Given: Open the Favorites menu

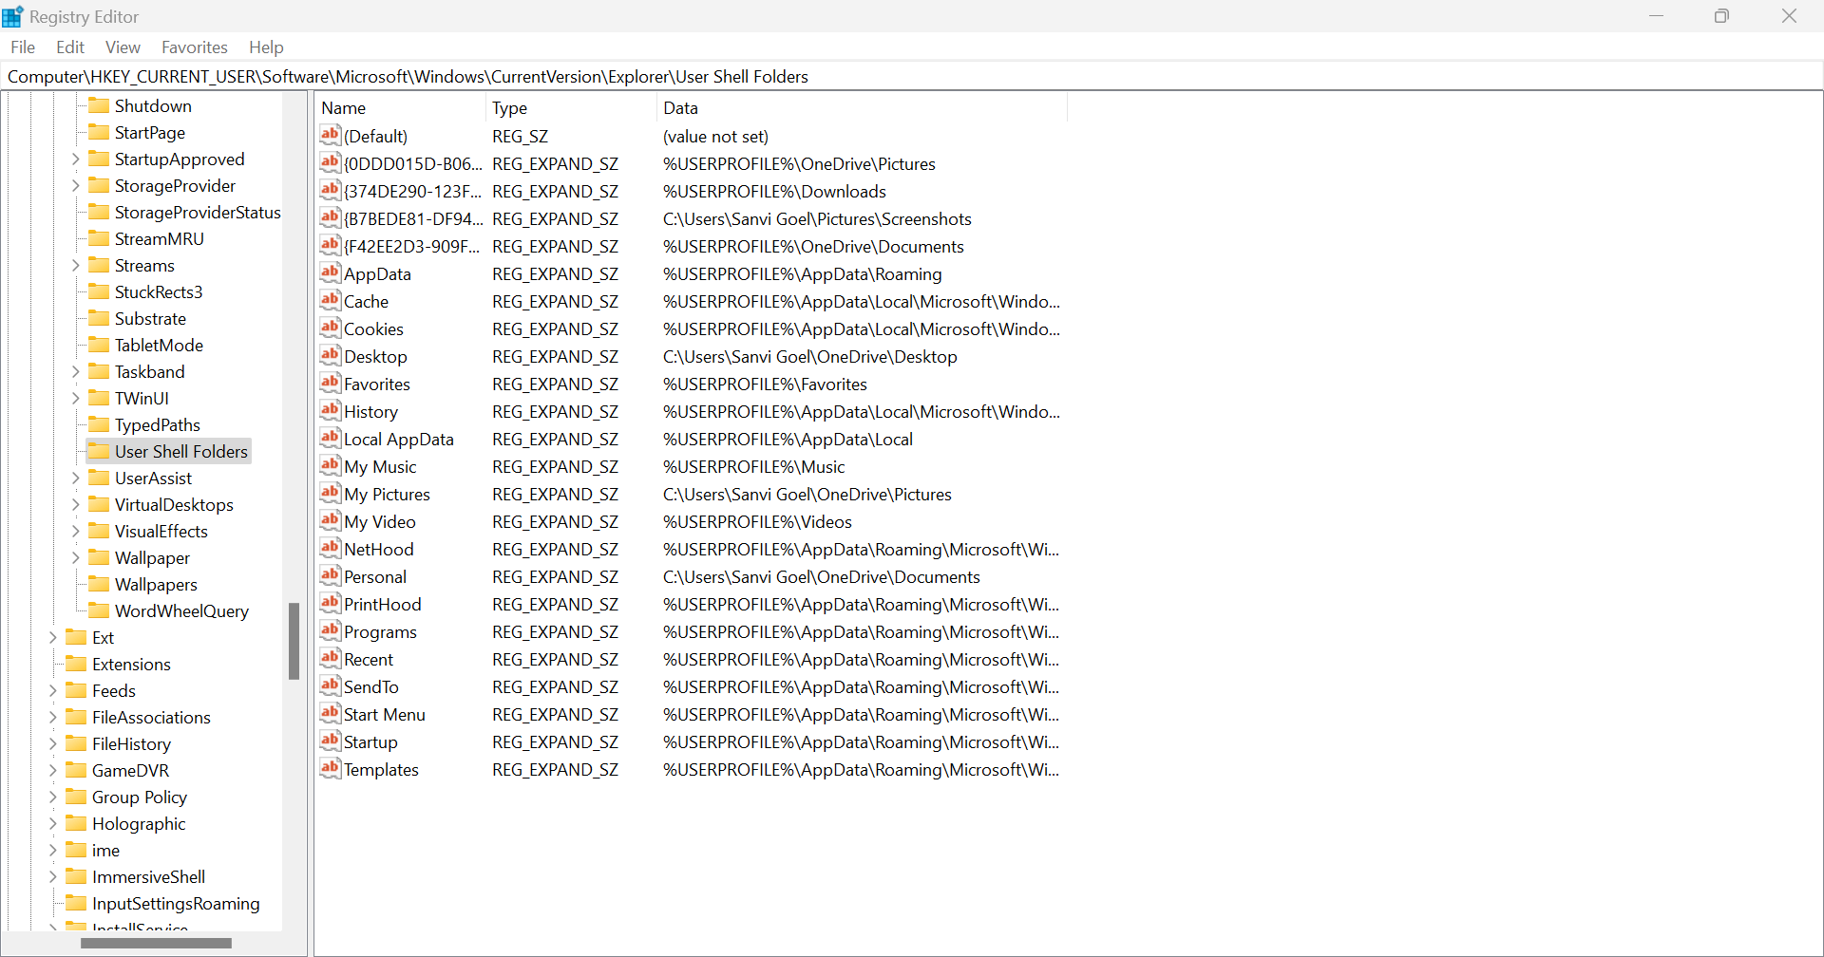Looking at the screenshot, I should (195, 47).
